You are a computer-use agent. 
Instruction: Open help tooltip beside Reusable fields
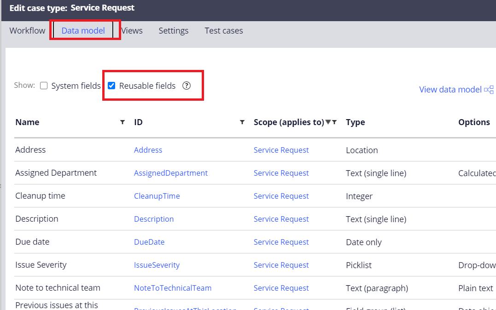(x=187, y=85)
